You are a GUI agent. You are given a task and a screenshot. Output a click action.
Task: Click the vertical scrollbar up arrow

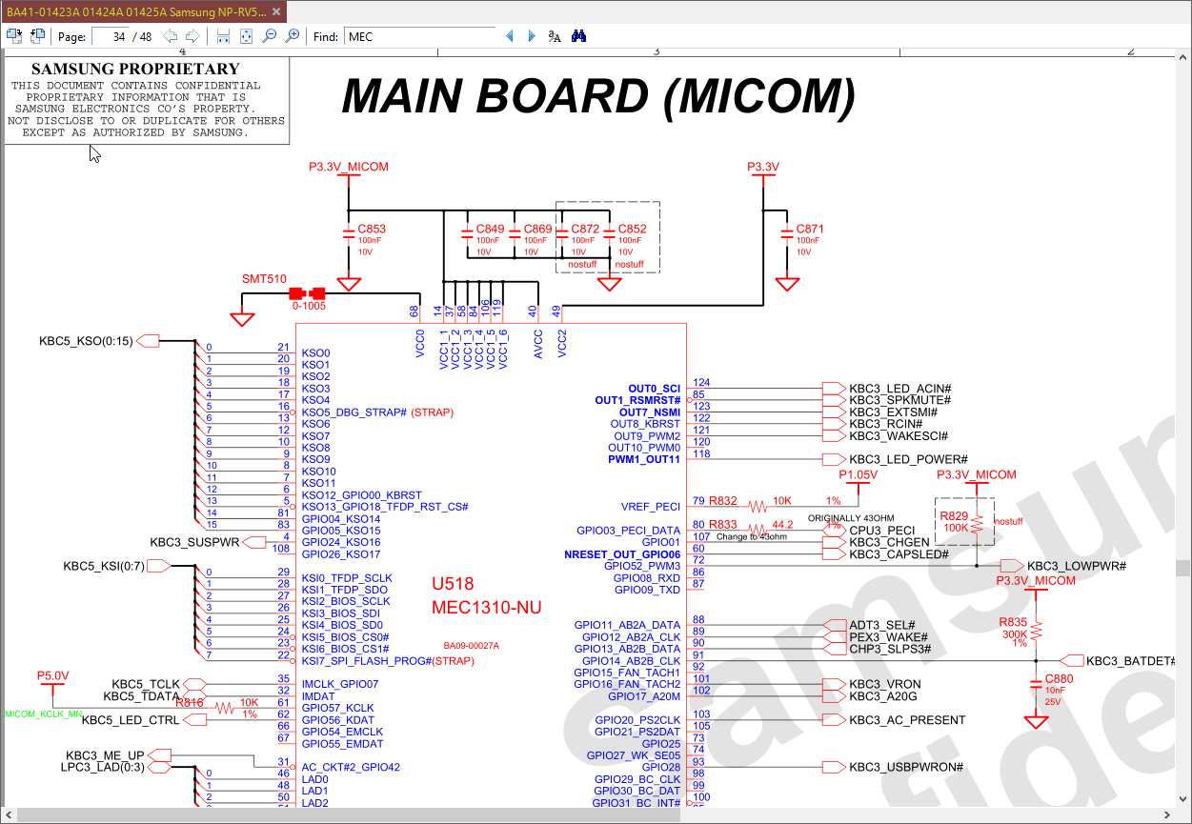(1183, 55)
